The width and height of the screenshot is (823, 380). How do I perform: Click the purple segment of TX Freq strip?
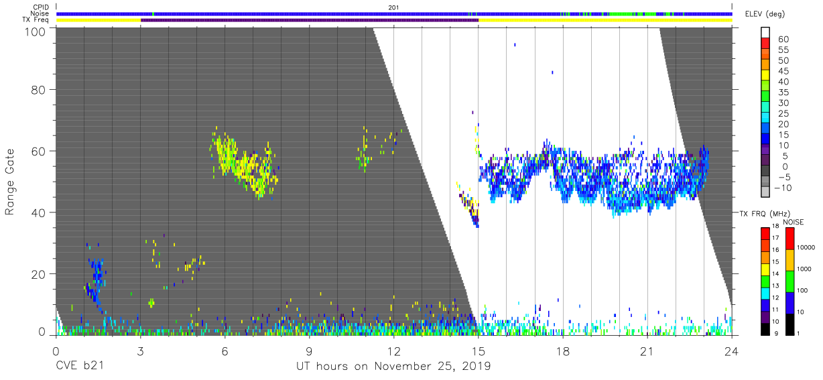click(x=309, y=20)
